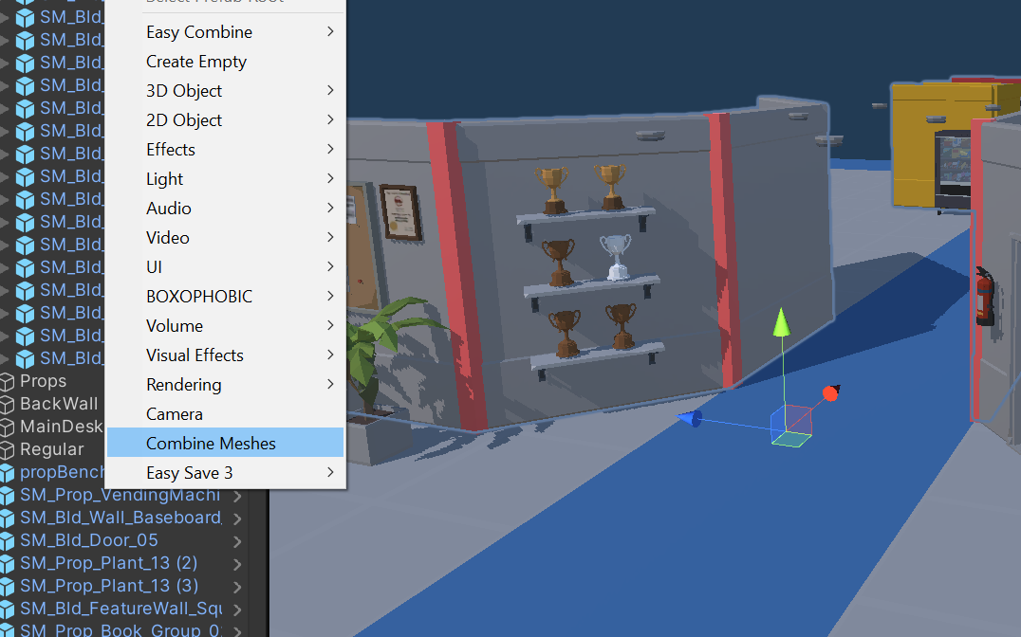Click the BackWall object cube icon
The image size is (1021, 637).
[8, 404]
